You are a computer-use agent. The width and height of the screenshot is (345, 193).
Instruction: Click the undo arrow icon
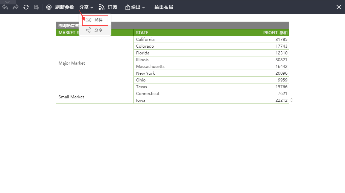click(5, 7)
